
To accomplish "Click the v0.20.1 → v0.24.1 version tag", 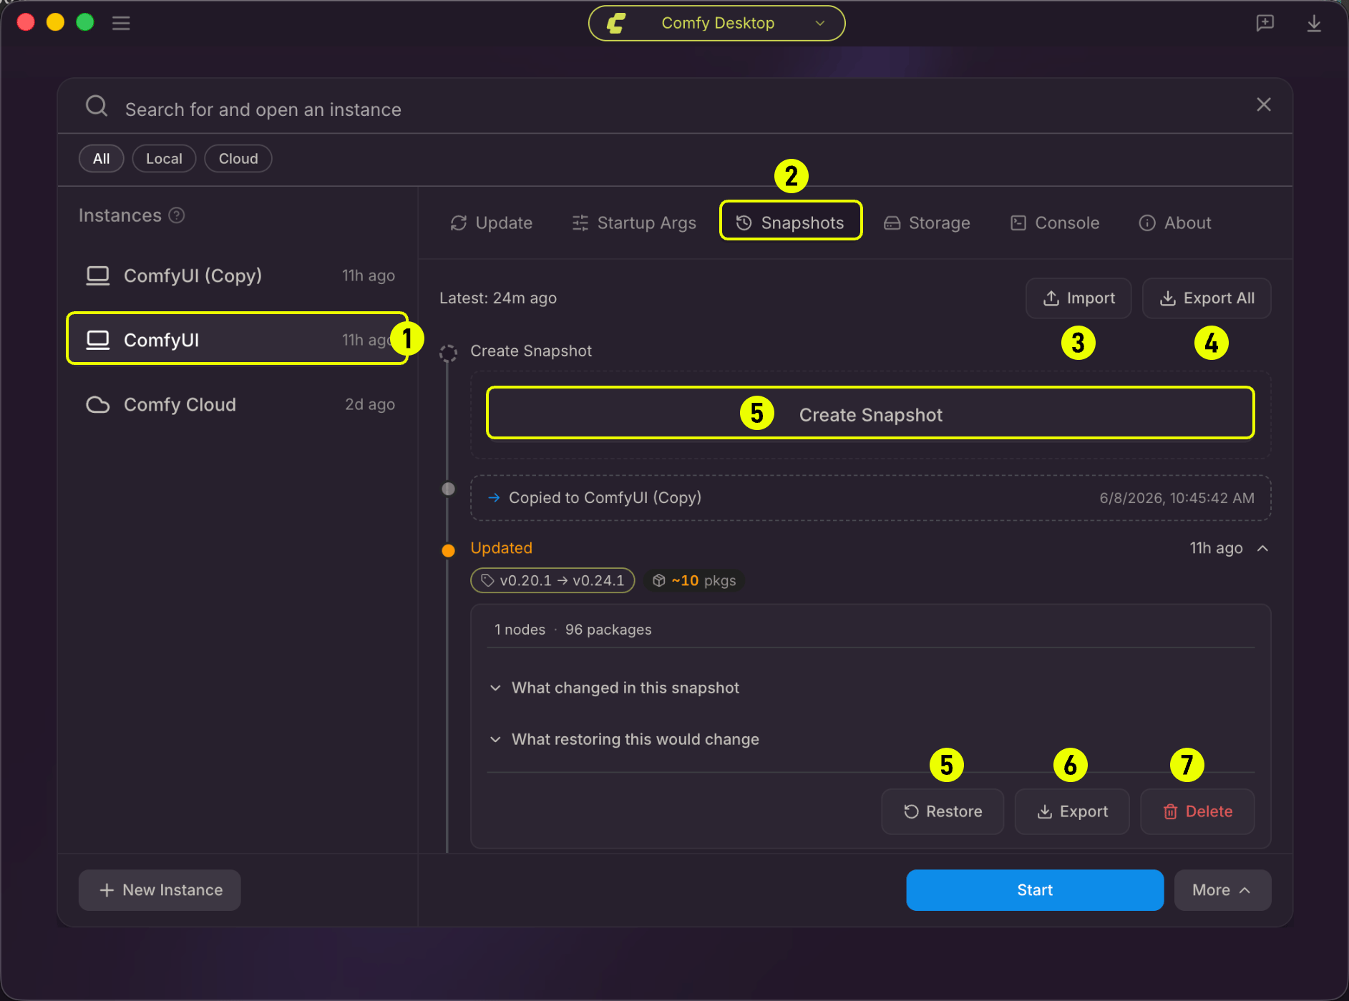I will pos(552,580).
